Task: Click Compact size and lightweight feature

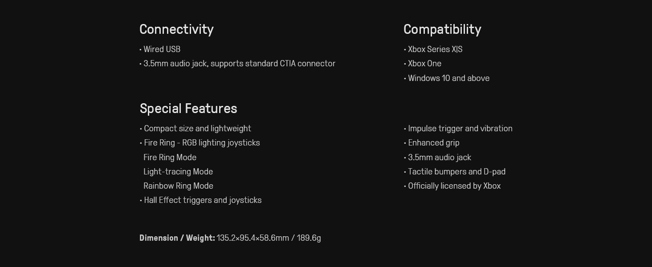Action: pos(197,129)
